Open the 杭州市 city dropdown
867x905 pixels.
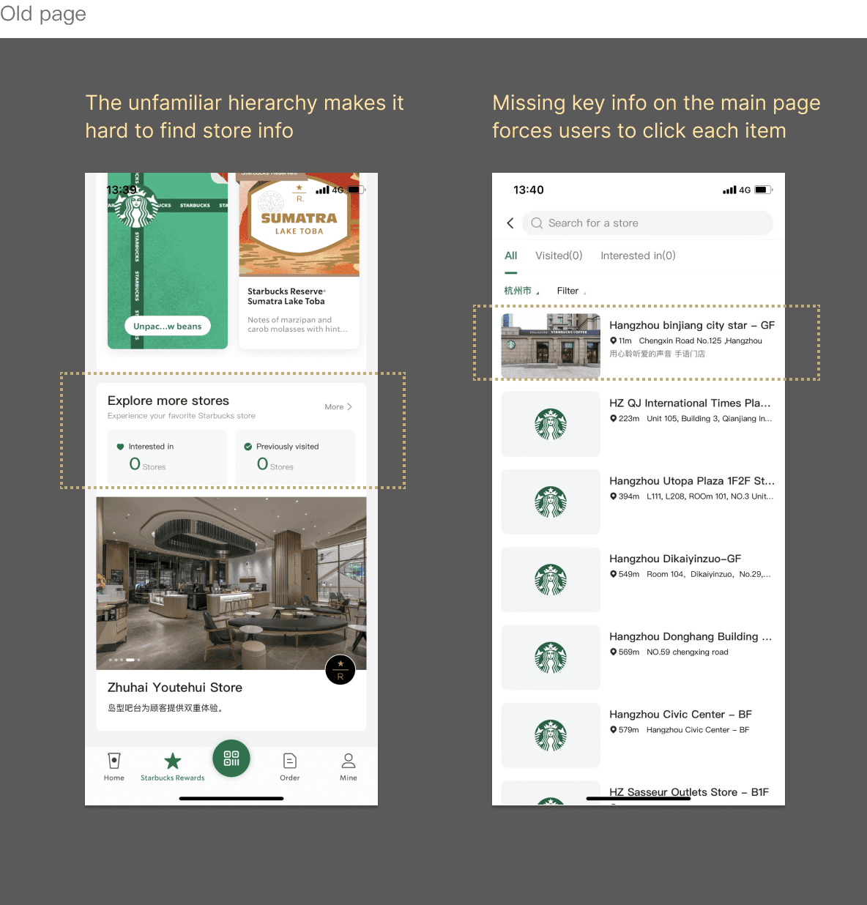tap(521, 291)
